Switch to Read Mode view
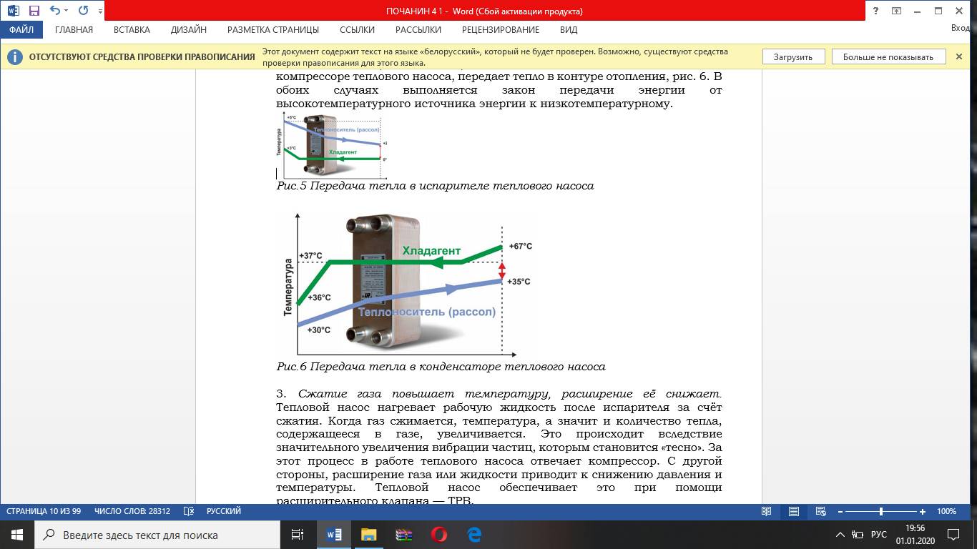 tap(766, 511)
